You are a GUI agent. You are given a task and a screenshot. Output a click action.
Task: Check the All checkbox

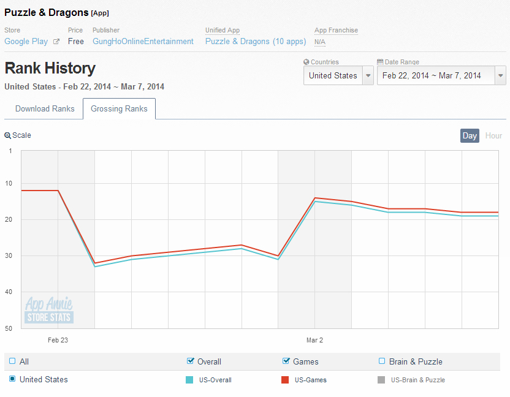coord(12,361)
